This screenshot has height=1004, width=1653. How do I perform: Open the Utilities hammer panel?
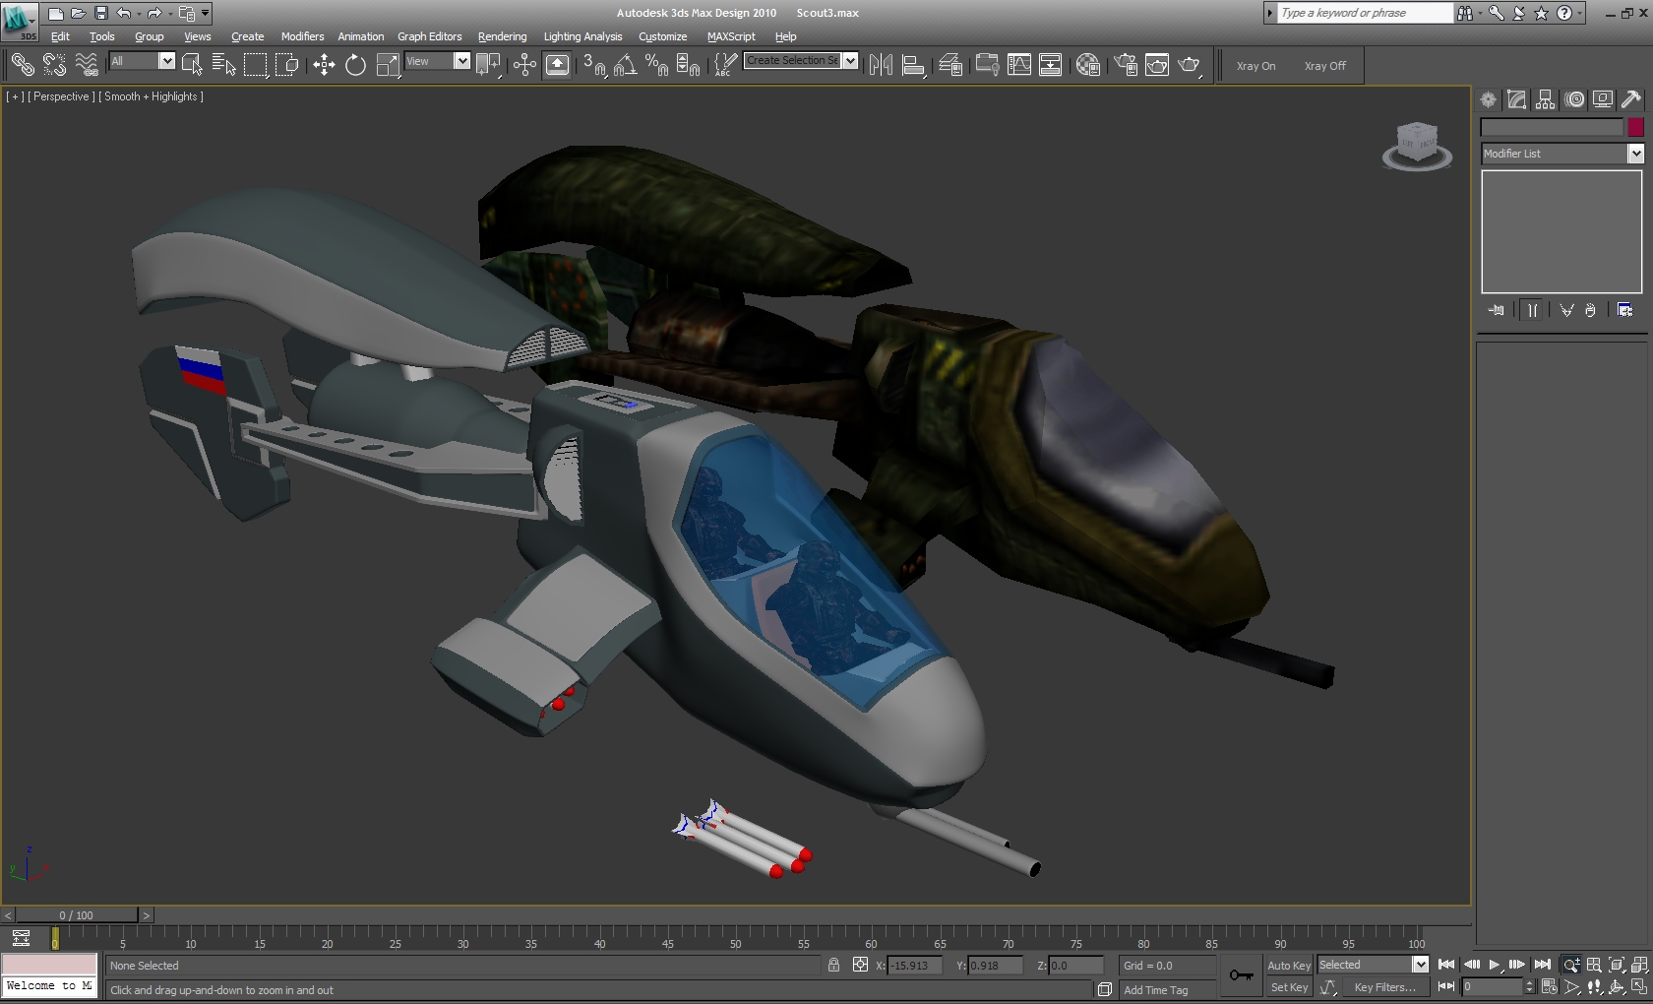click(x=1631, y=99)
